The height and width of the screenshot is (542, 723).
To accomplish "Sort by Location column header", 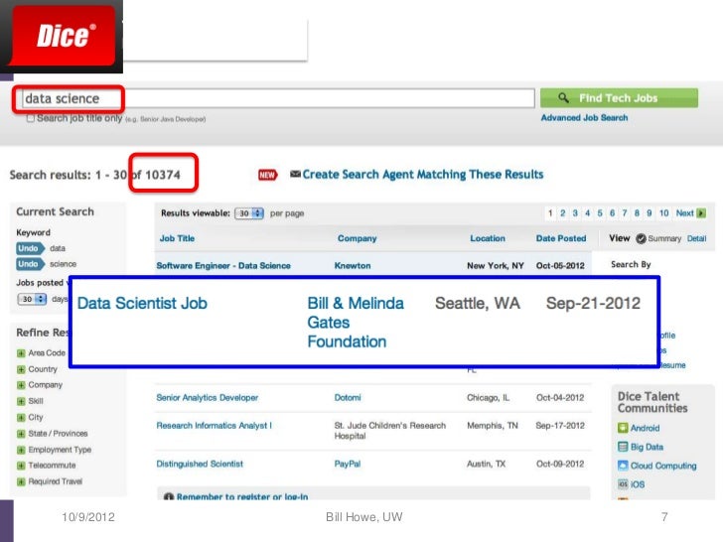I will click(x=488, y=238).
